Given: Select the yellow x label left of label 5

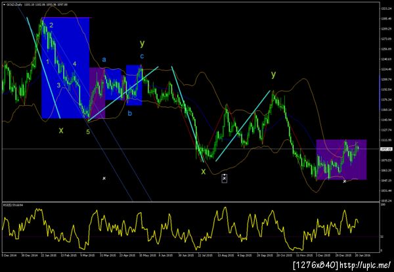Looking at the screenshot, I should [x=61, y=130].
